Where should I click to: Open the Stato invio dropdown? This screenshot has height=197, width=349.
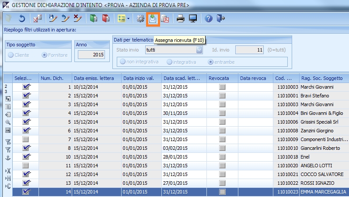tap(199, 50)
